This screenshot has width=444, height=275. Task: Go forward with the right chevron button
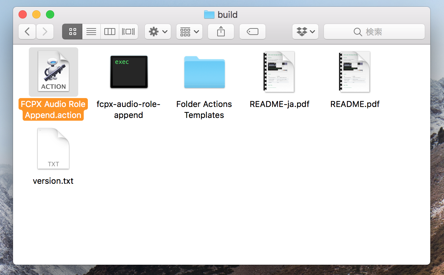45,32
